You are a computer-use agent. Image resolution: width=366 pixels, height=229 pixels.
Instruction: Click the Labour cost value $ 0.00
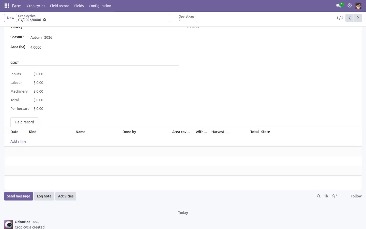coord(38,83)
